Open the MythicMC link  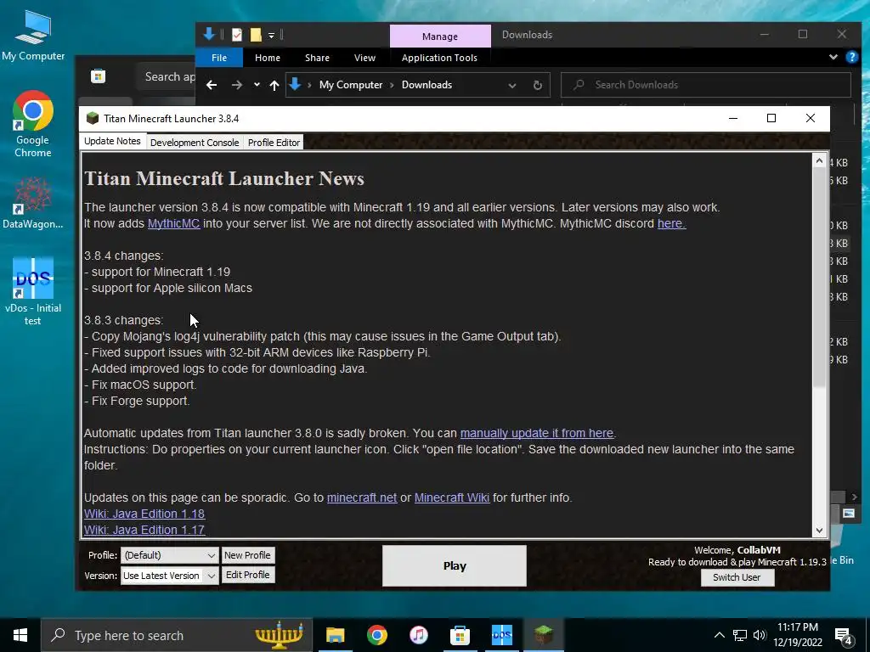click(173, 223)
